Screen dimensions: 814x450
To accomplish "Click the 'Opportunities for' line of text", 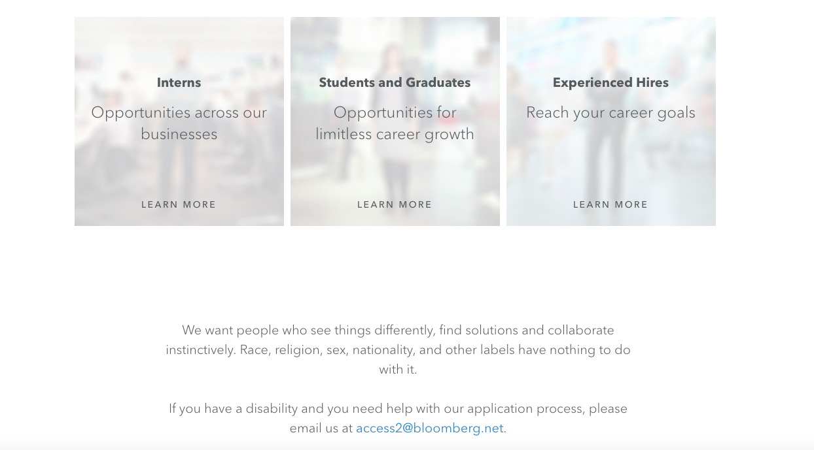I will pyautogui.click(x=395, y=112).
